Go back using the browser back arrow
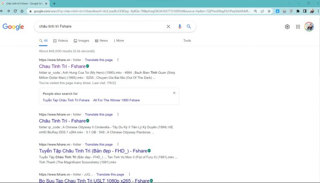The image size is (320, 183). [x=2, y=11]
